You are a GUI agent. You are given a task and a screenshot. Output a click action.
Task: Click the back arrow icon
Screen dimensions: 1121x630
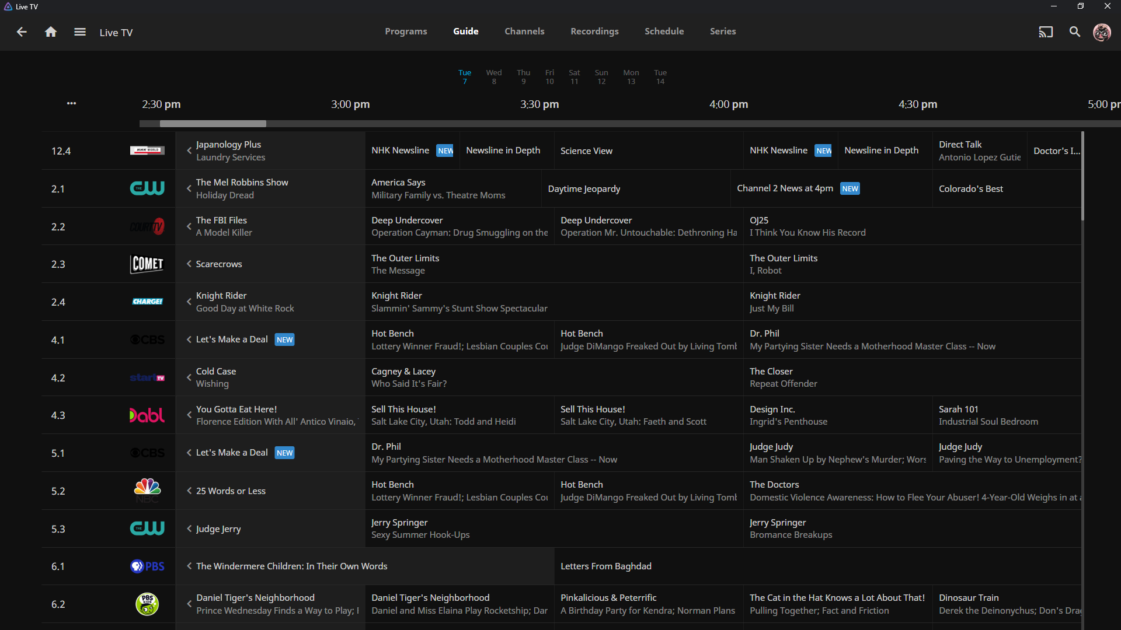click(x=22, y=32)
